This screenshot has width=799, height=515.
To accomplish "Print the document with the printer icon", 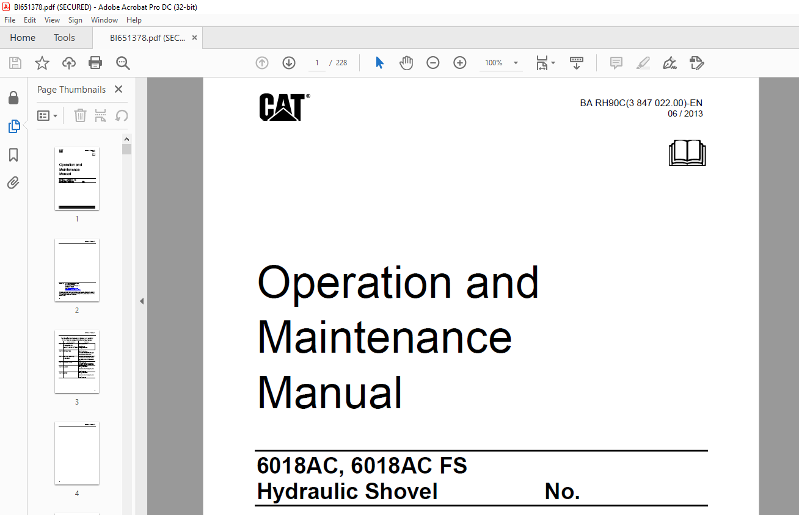I will (x=95, y=63).
